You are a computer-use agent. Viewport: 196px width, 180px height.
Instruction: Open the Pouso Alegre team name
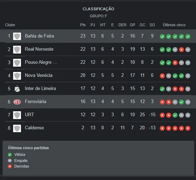coord(41,62)
